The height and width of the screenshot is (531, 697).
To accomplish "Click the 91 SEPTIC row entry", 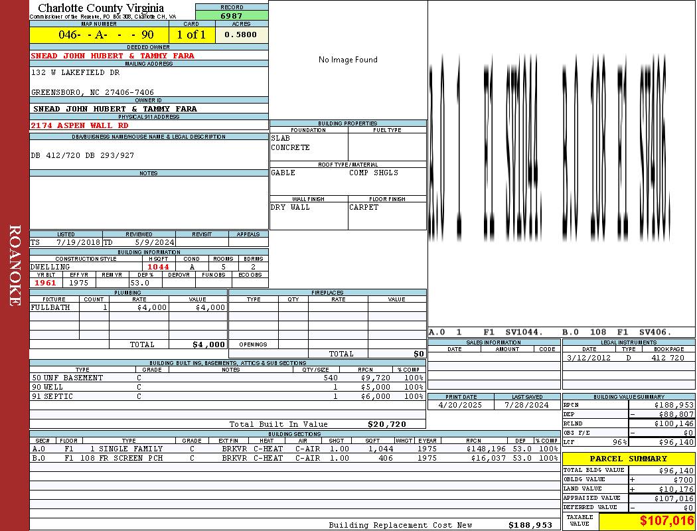I will point(228,396).
